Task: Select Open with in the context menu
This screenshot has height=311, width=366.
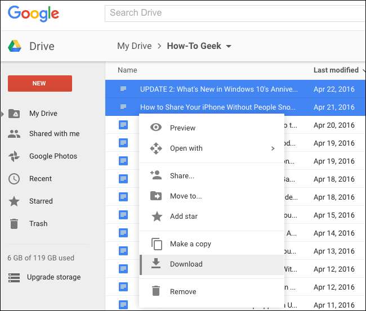Action: [186, 148]
